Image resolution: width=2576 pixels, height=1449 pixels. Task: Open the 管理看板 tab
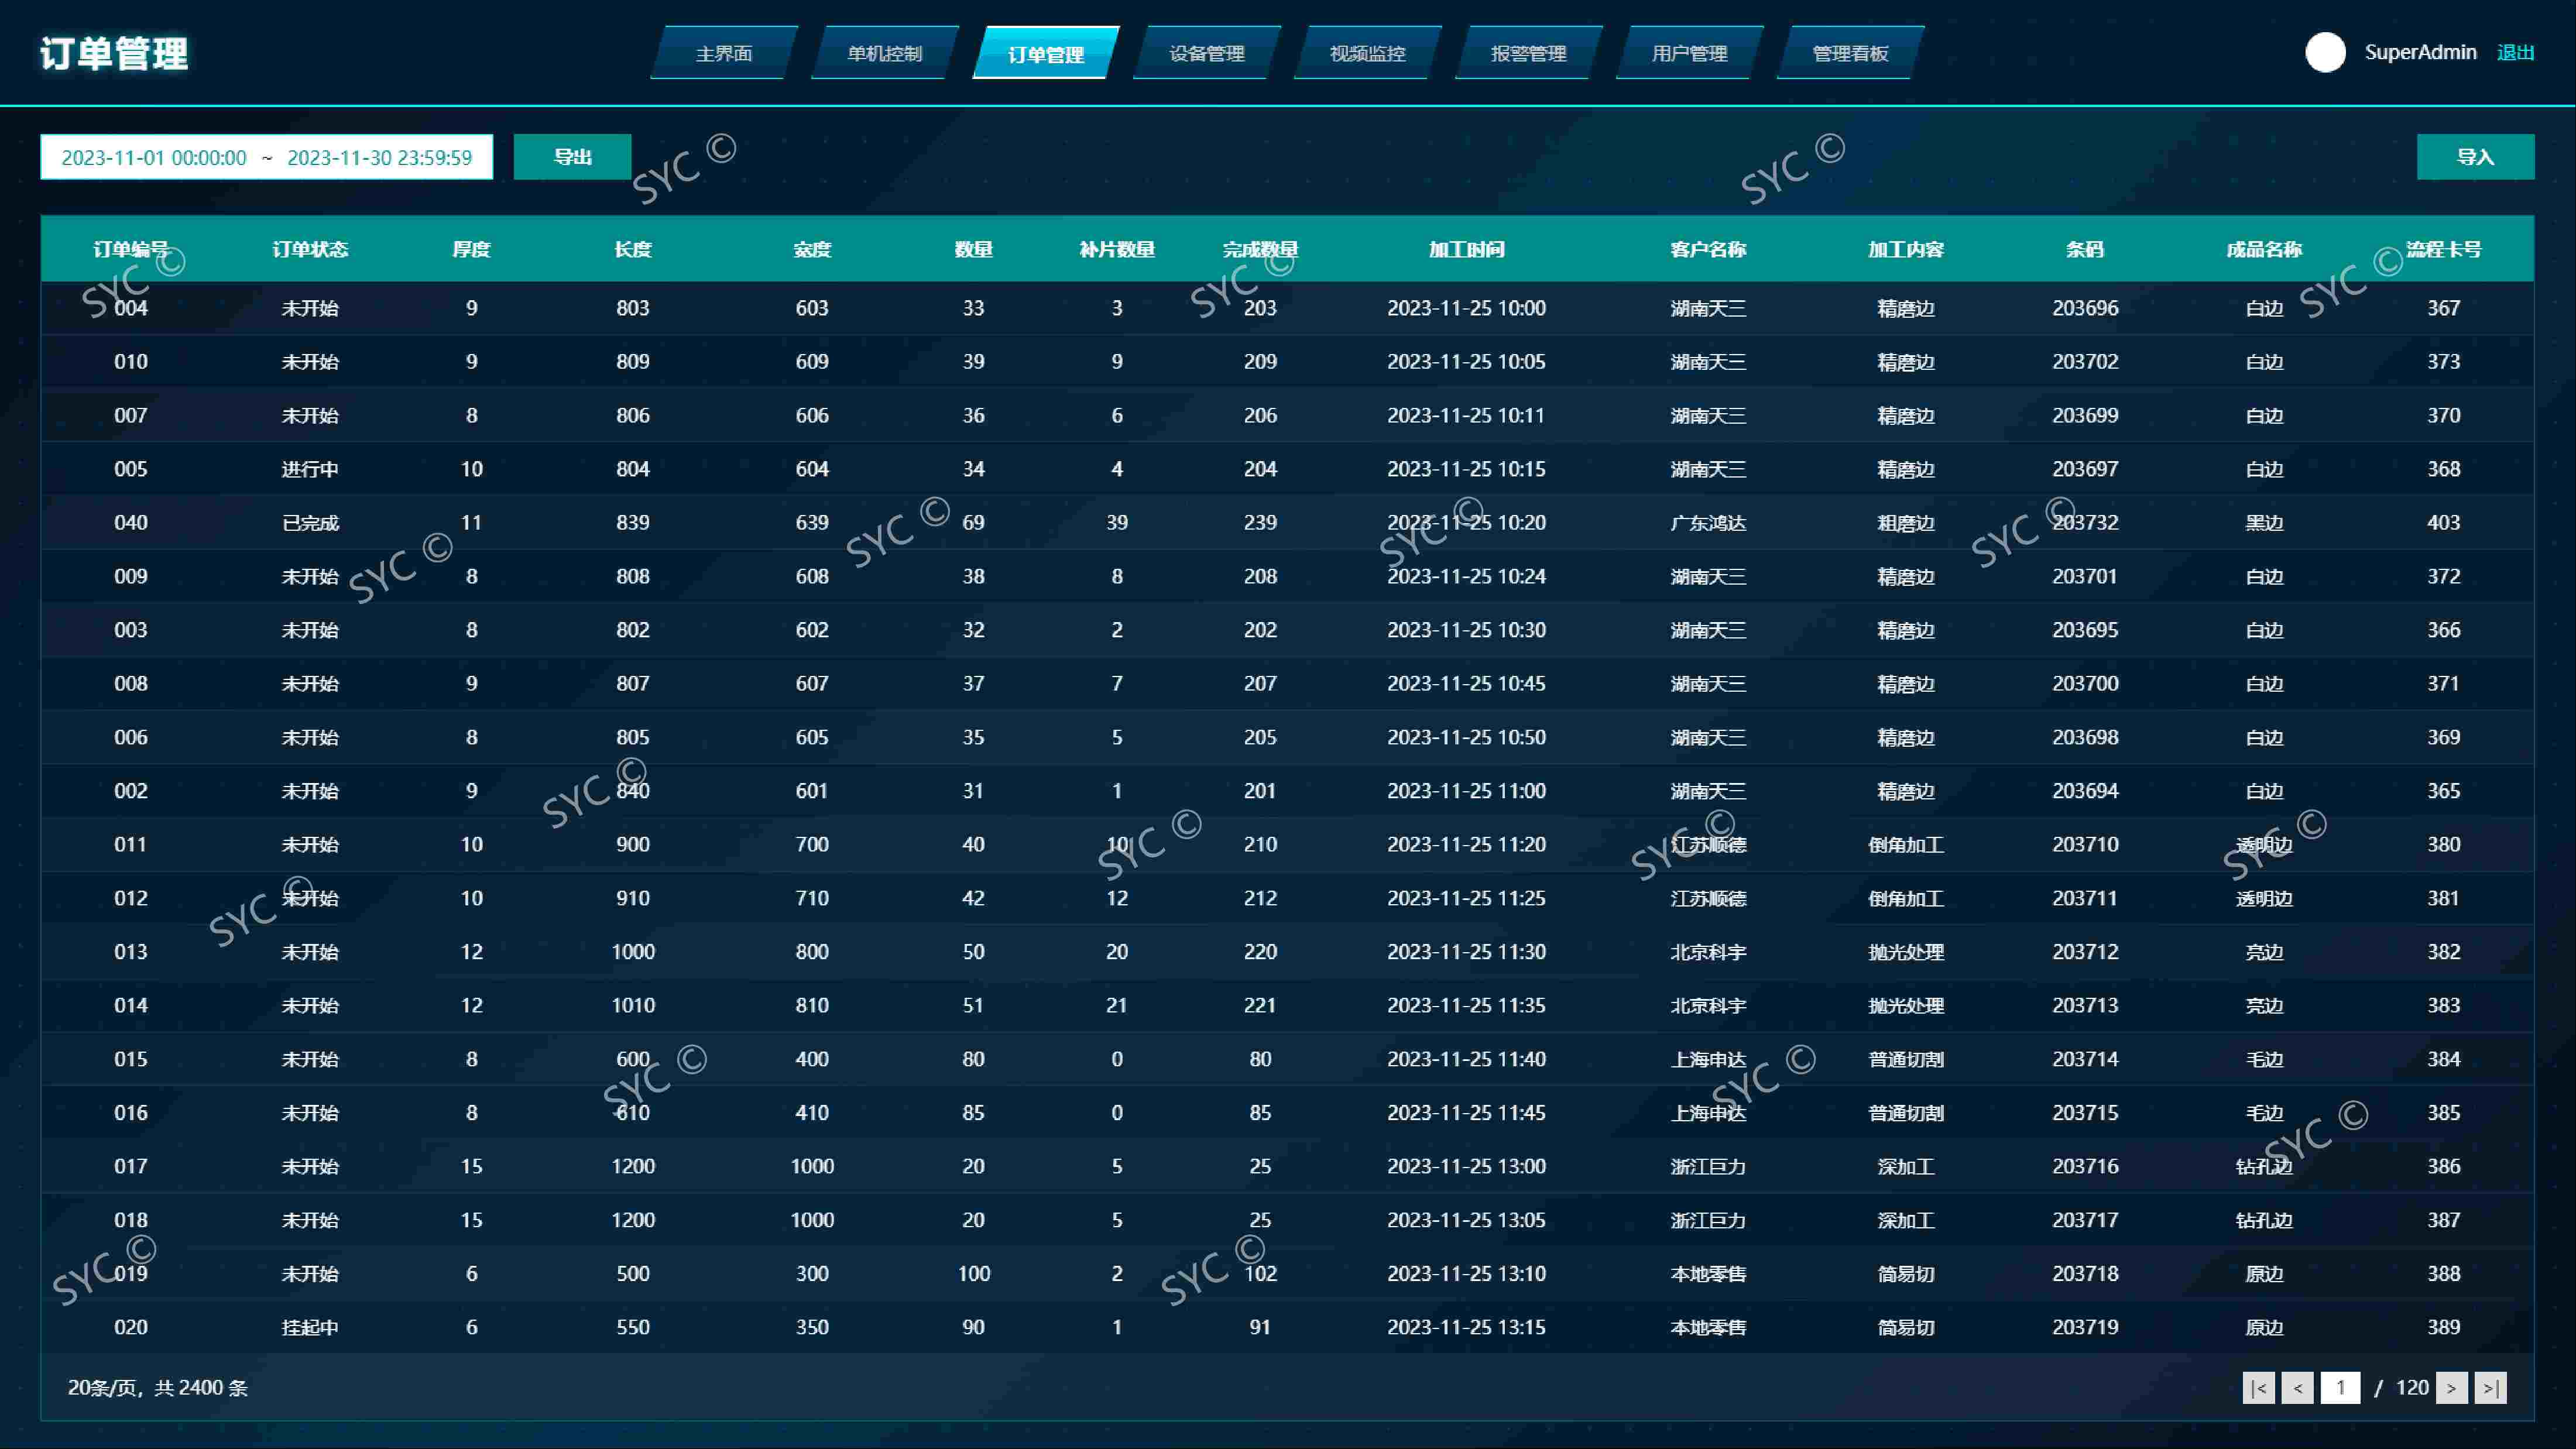pyautogui.click(x=1851, y=53)
